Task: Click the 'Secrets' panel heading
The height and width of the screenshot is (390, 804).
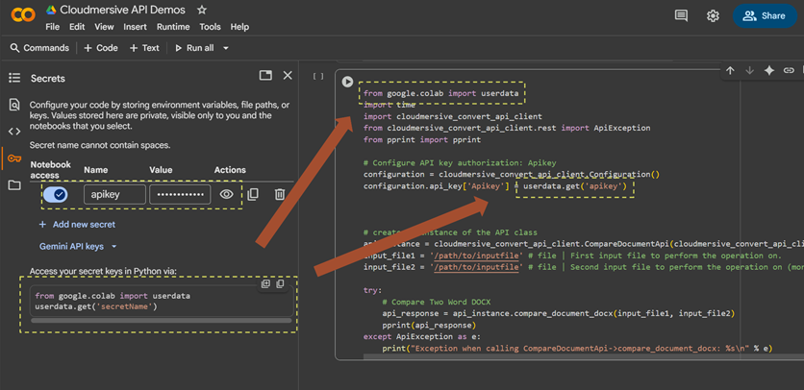Action: tap(48, 79)
